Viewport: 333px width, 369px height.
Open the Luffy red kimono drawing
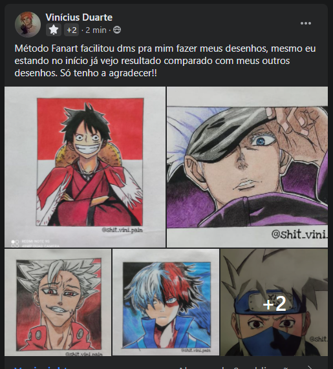coord(85,167)
